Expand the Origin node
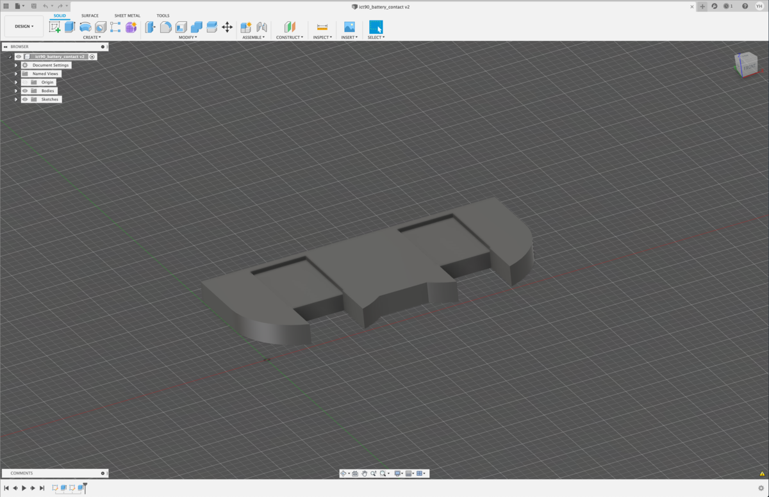 pyautogui.click(x=16, y=82)
